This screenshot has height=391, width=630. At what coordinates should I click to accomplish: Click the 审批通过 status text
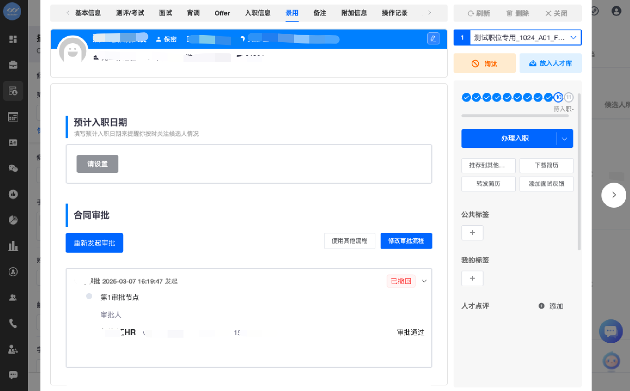click(410, 332)
